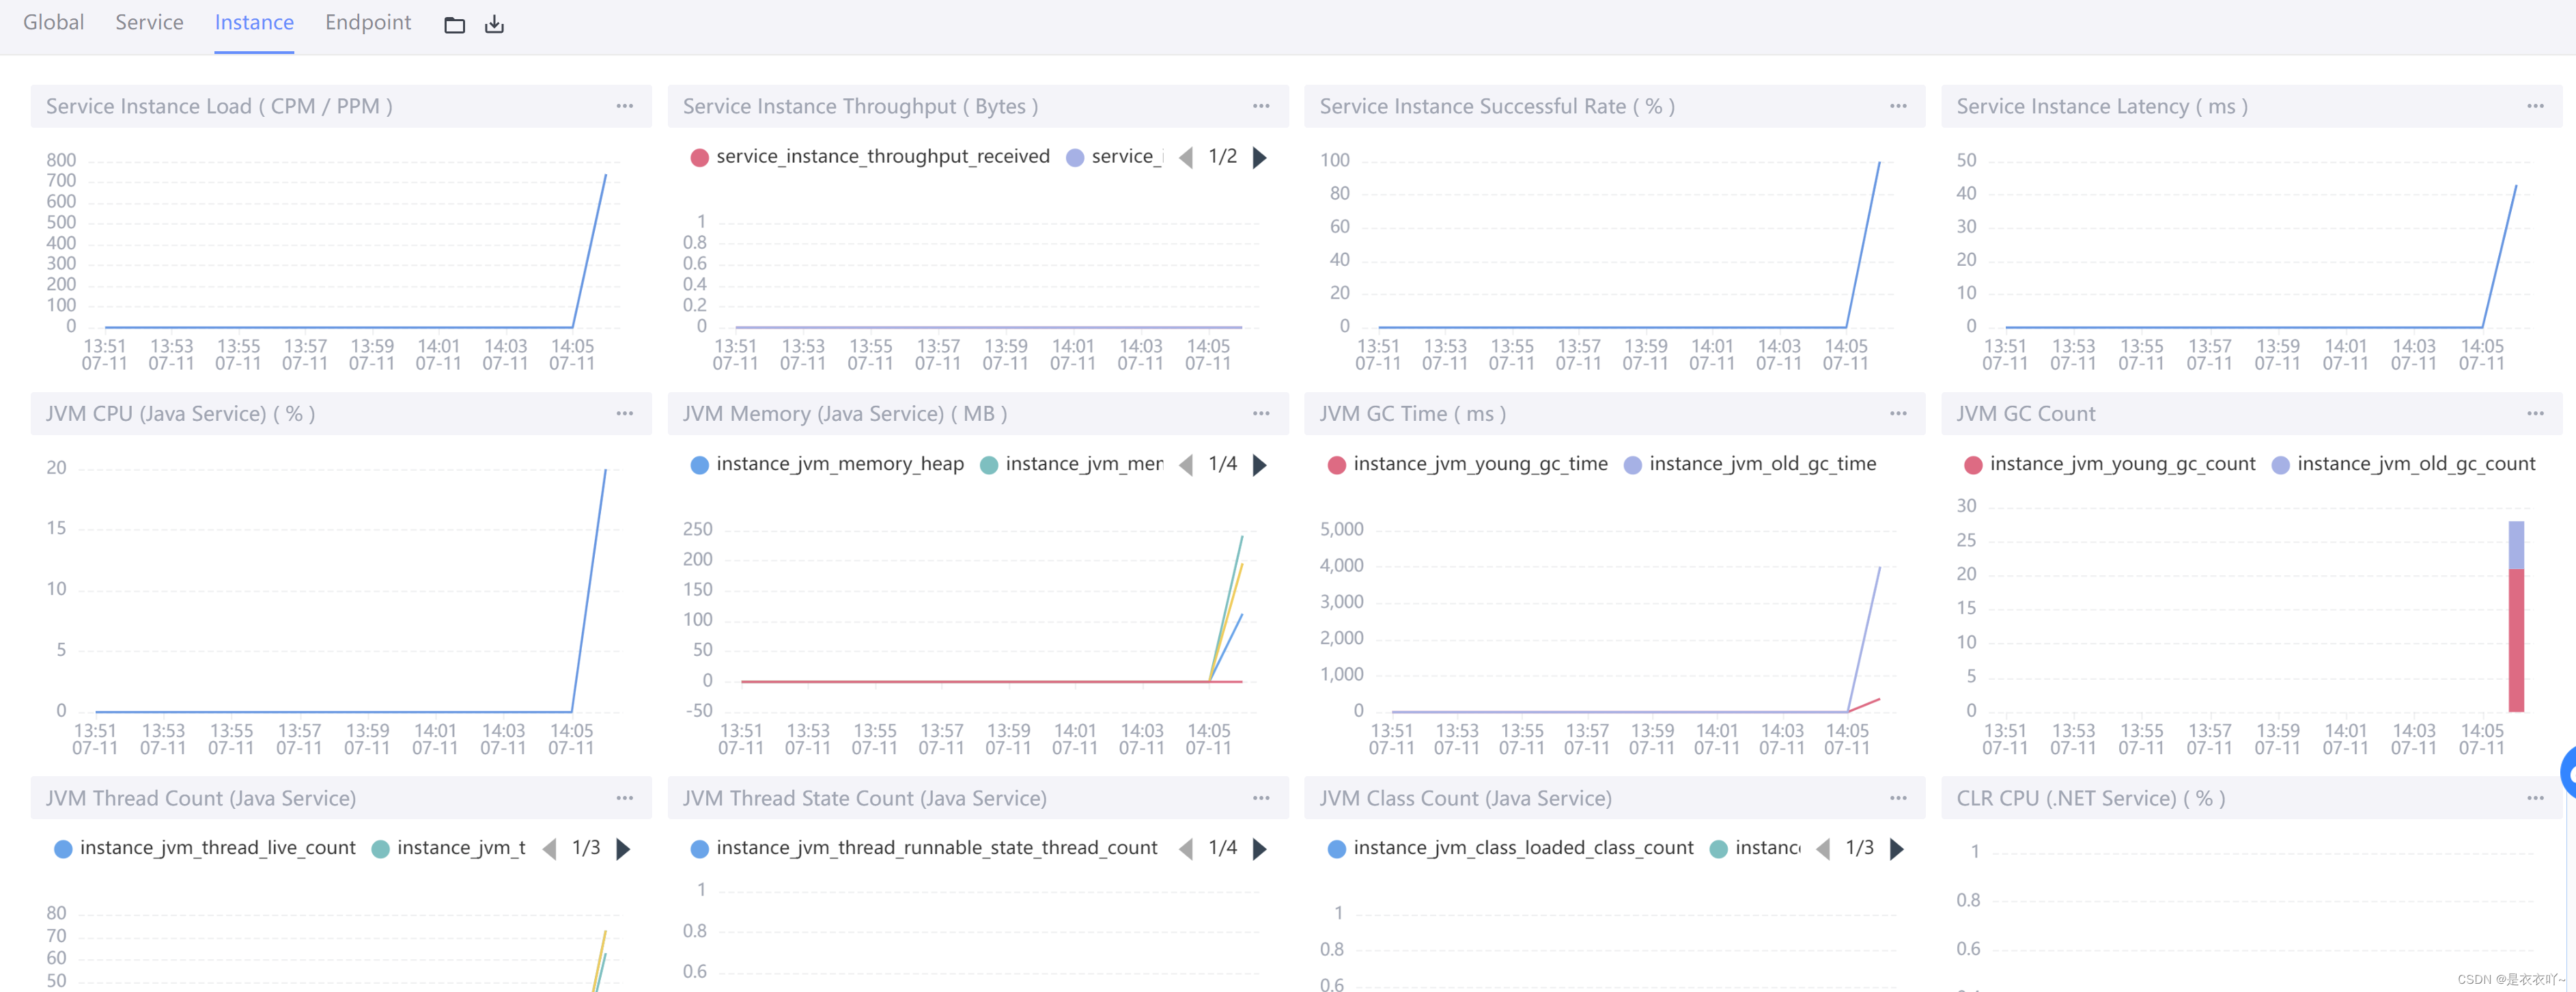Open options menu for CLR CPU panel
Image resolution: width=2576 pixels, height=992 pixels.
tap(2535, 798)
